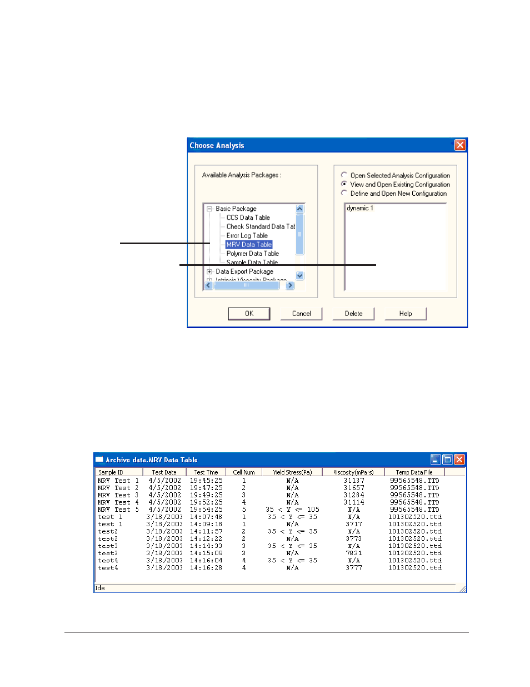The width and height of the screenshot is (530, 687).
Task: Click package tree scroll down arrow
Action: (300, 276)
